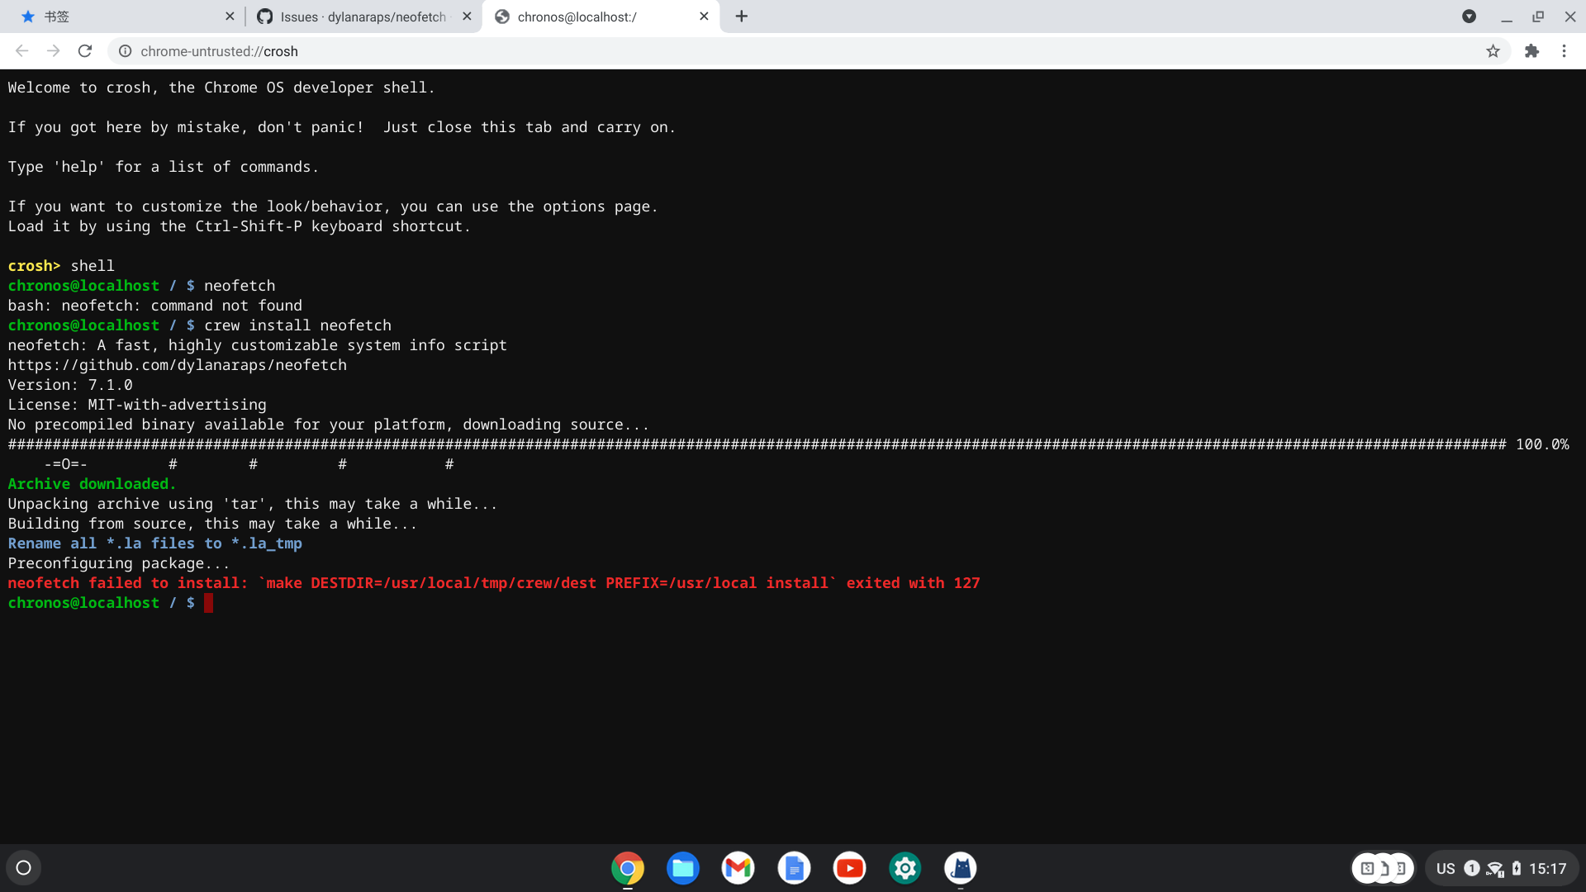Close the chronos@localhost tab
This screenshot has height=892, width=1586.
point(704,17)
